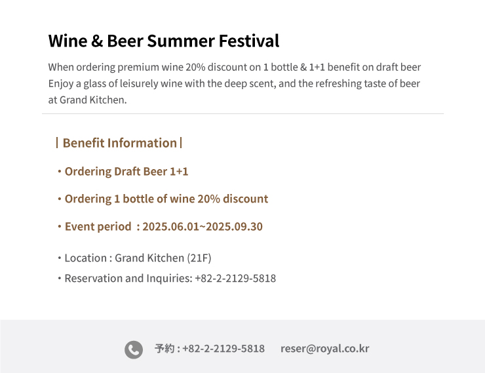Click the footer reservation number +82-2-2129-5818

tap(223, 349)
